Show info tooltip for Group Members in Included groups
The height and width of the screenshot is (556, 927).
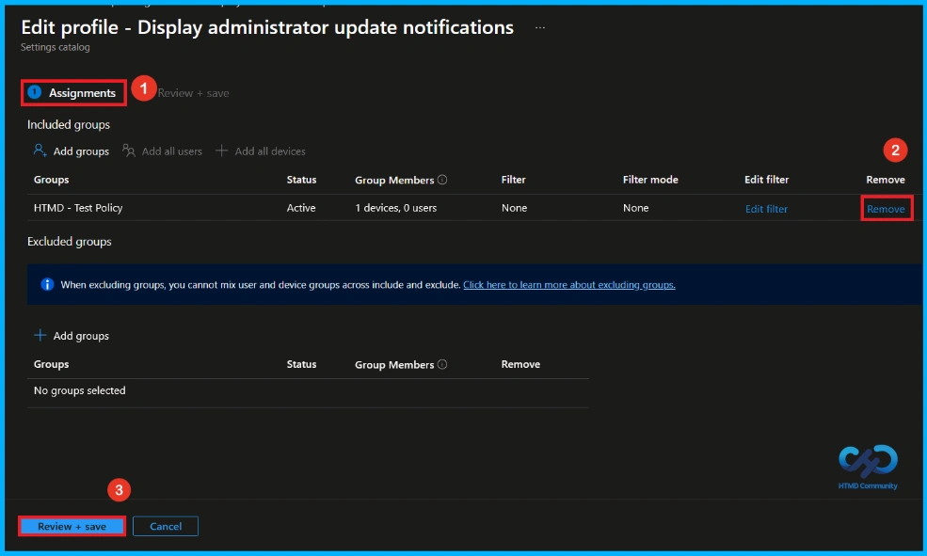click(x=442, y=180)
